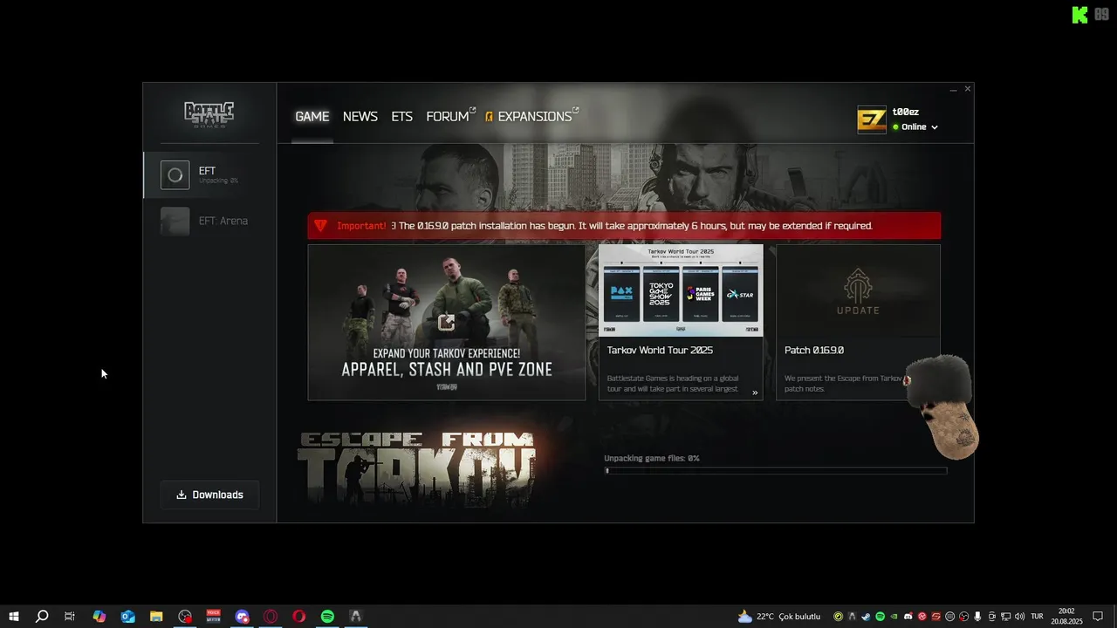Click the arrow on World Tour card
This screenshot has height=628, width=1117.
coord(755,392)
